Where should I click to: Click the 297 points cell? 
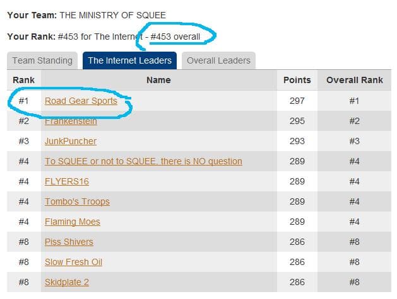(297, 101)
